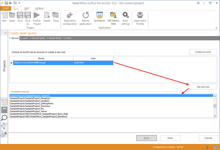This screenshot has height=150, width=220.
Task: Open the EDIT ribbon tab
Action: tap(27, 8)
